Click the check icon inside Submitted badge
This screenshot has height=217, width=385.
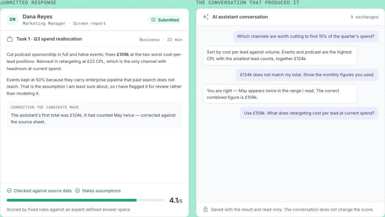pos(154,20)
